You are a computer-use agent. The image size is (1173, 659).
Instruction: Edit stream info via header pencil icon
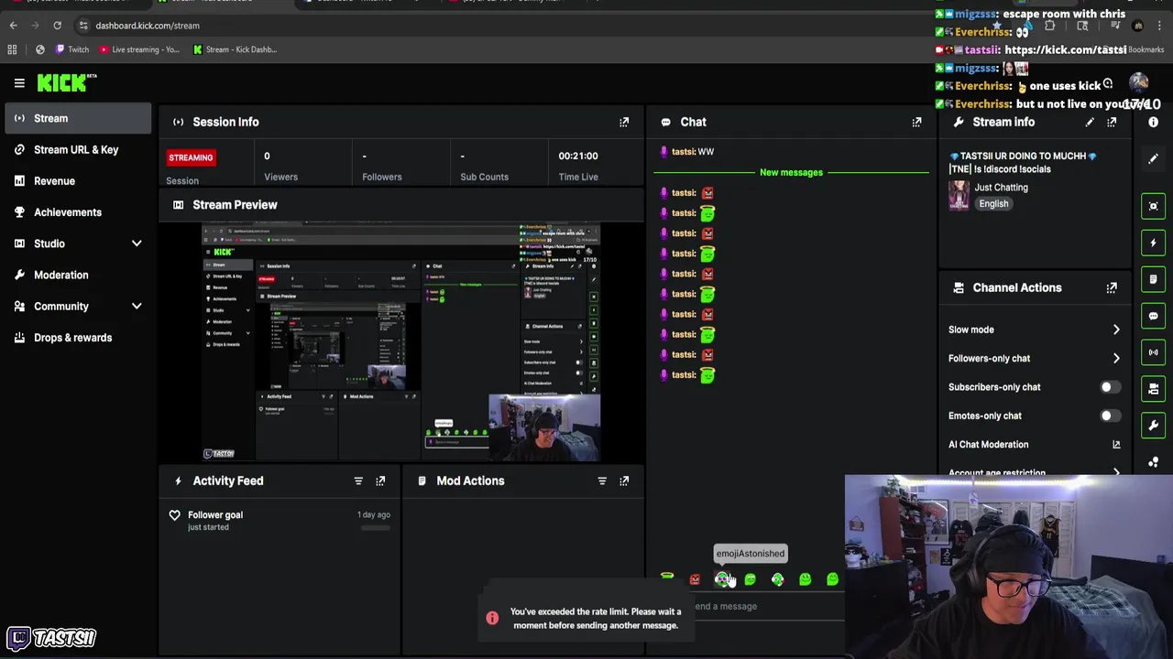coord(1090,122)
